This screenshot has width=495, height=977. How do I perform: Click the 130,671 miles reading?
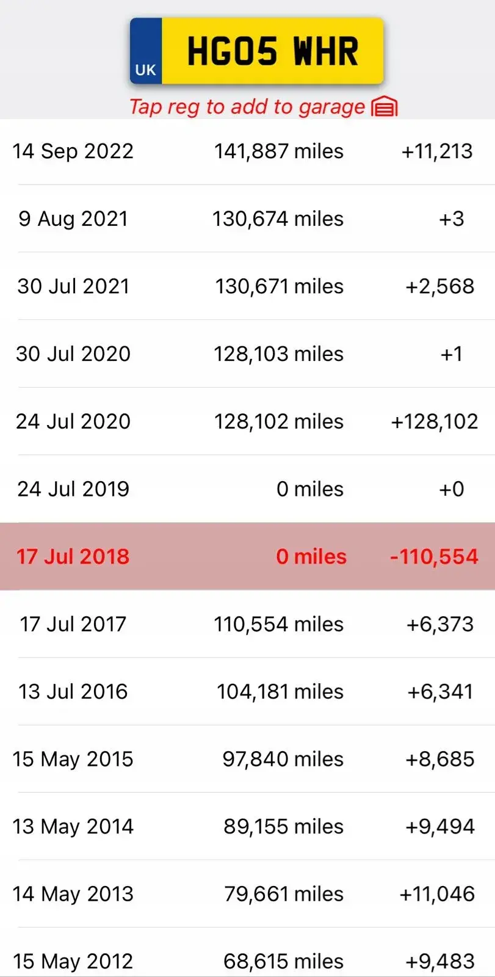[279, 286]
